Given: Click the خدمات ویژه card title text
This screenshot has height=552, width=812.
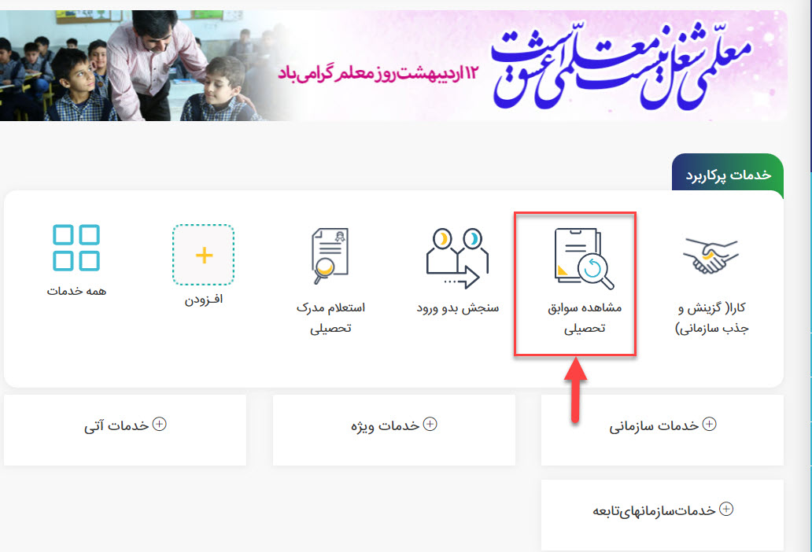Looking at the screenshot, I should (x=386, y=425).
